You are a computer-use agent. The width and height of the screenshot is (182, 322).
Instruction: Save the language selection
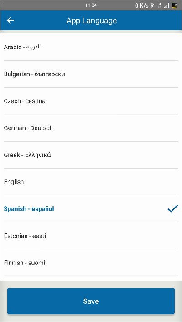point(91,301)
